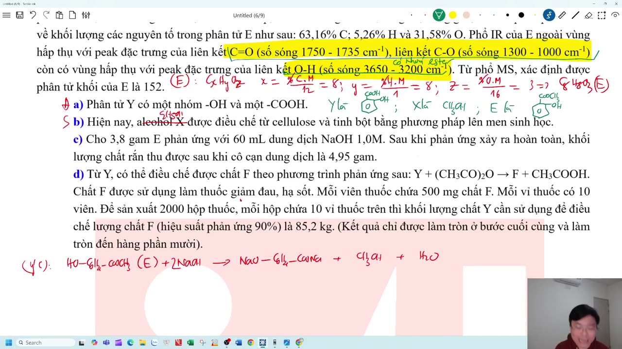
Task: Undo the last stroke
Action: [x=33, y=15]
